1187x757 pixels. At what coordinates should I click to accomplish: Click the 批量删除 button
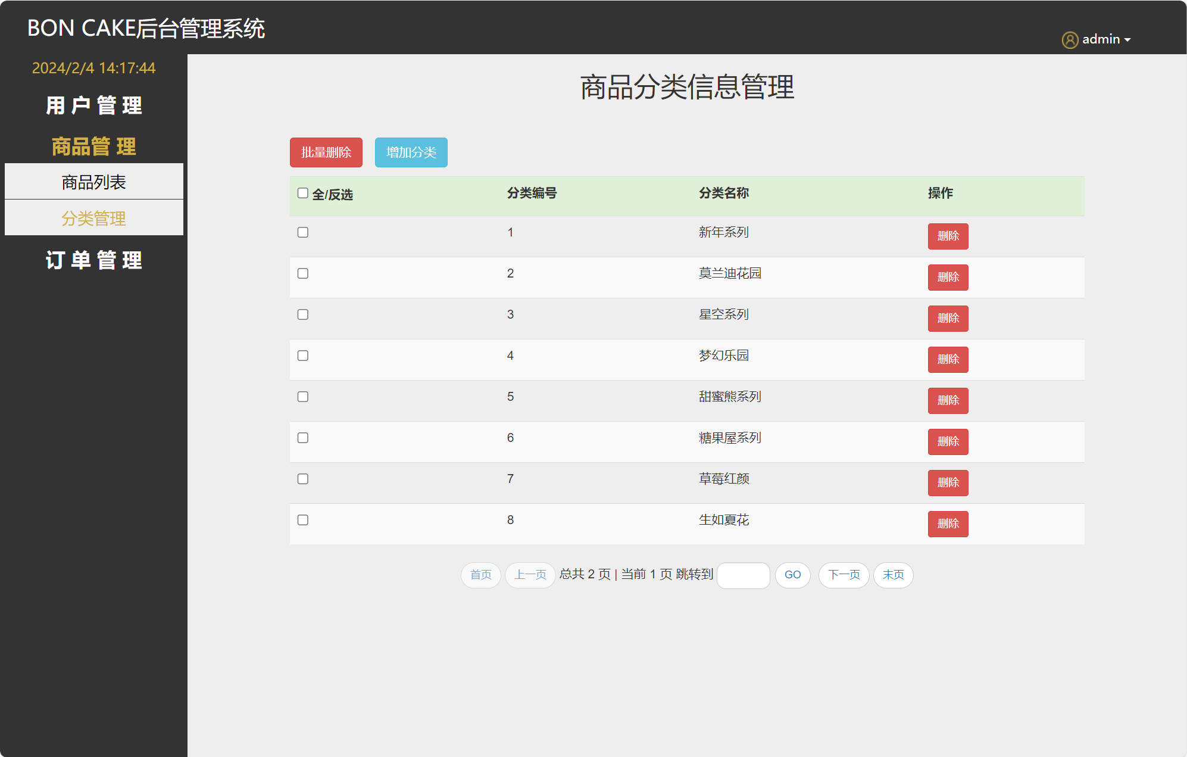tap(326, 152)
